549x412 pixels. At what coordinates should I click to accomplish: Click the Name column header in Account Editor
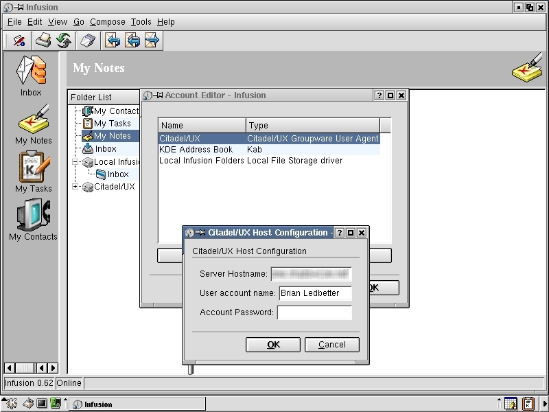(202, 126)
